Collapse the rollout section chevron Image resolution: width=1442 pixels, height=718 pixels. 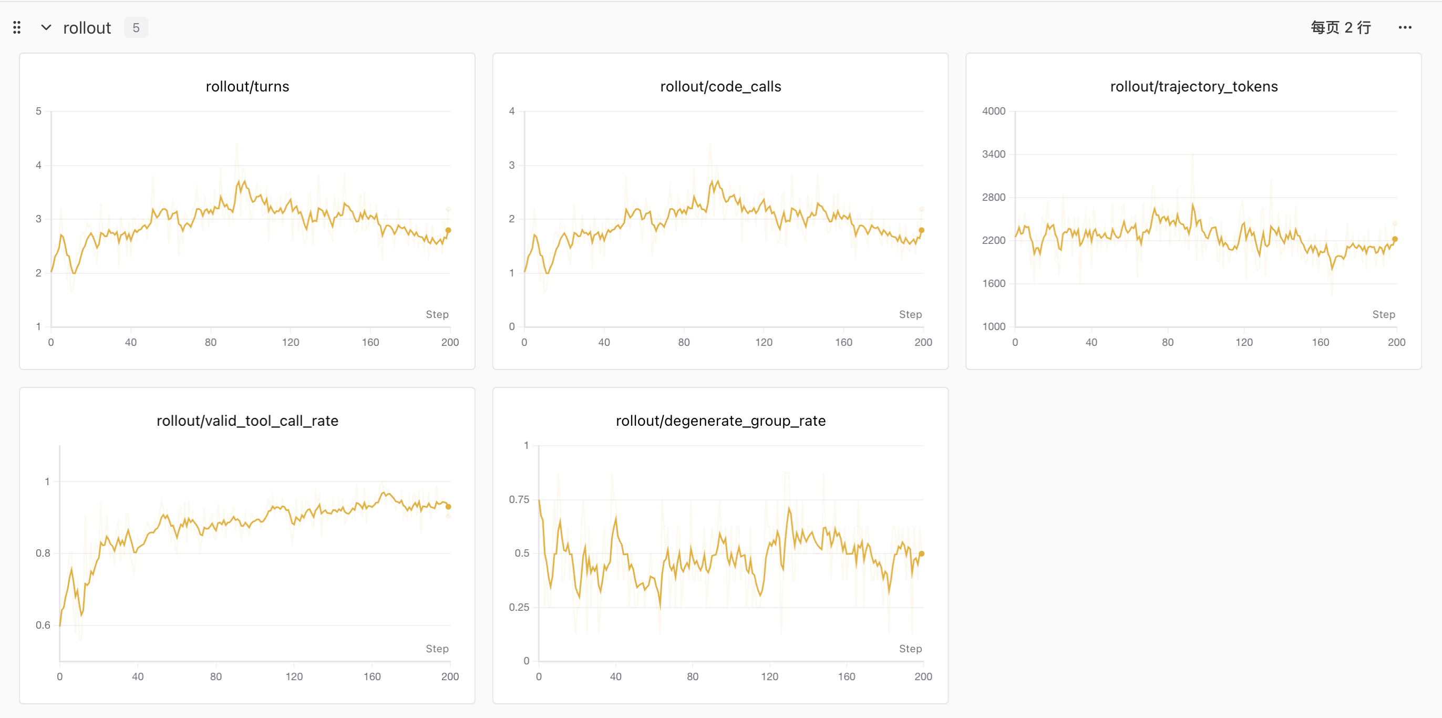coord(46,27)
